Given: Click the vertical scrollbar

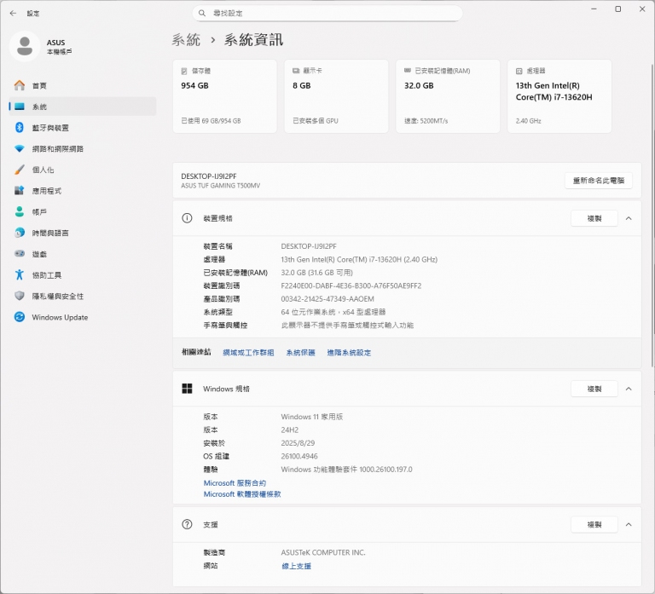Looking at the screenshot, I should [x=652, y=216].
